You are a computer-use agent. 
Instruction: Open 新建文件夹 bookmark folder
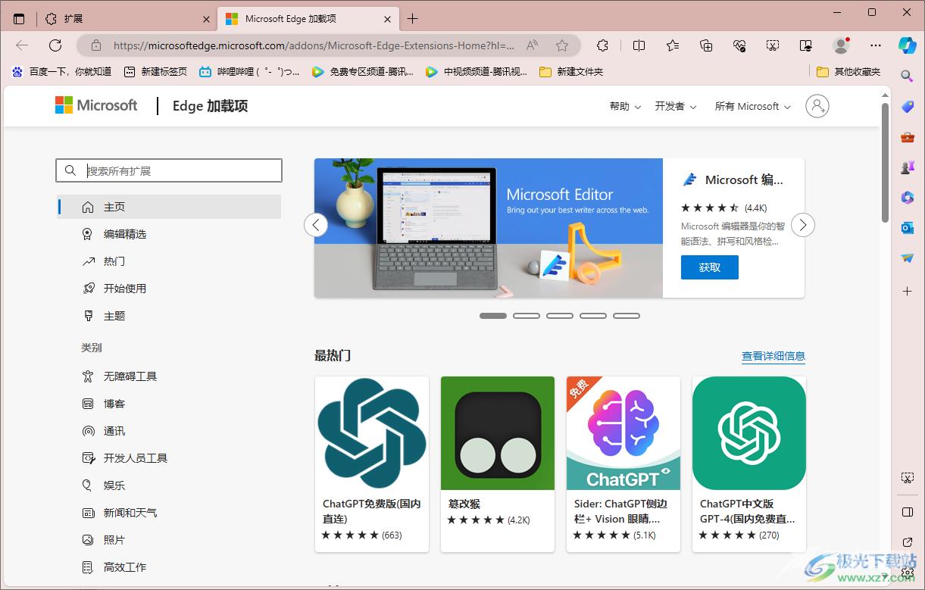[571, 72]
